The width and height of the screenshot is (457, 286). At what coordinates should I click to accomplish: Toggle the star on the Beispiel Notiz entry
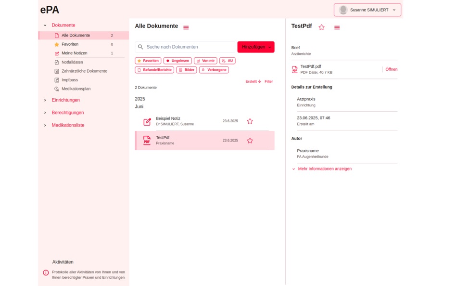tap(250, 121)
